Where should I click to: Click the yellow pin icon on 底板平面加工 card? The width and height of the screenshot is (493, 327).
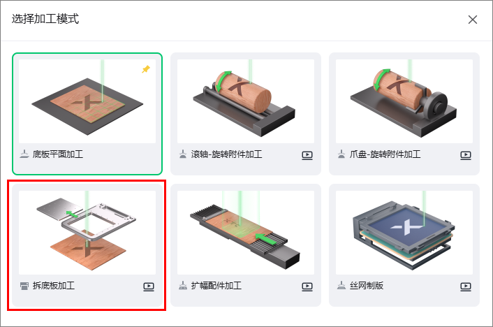coord(145,69)
